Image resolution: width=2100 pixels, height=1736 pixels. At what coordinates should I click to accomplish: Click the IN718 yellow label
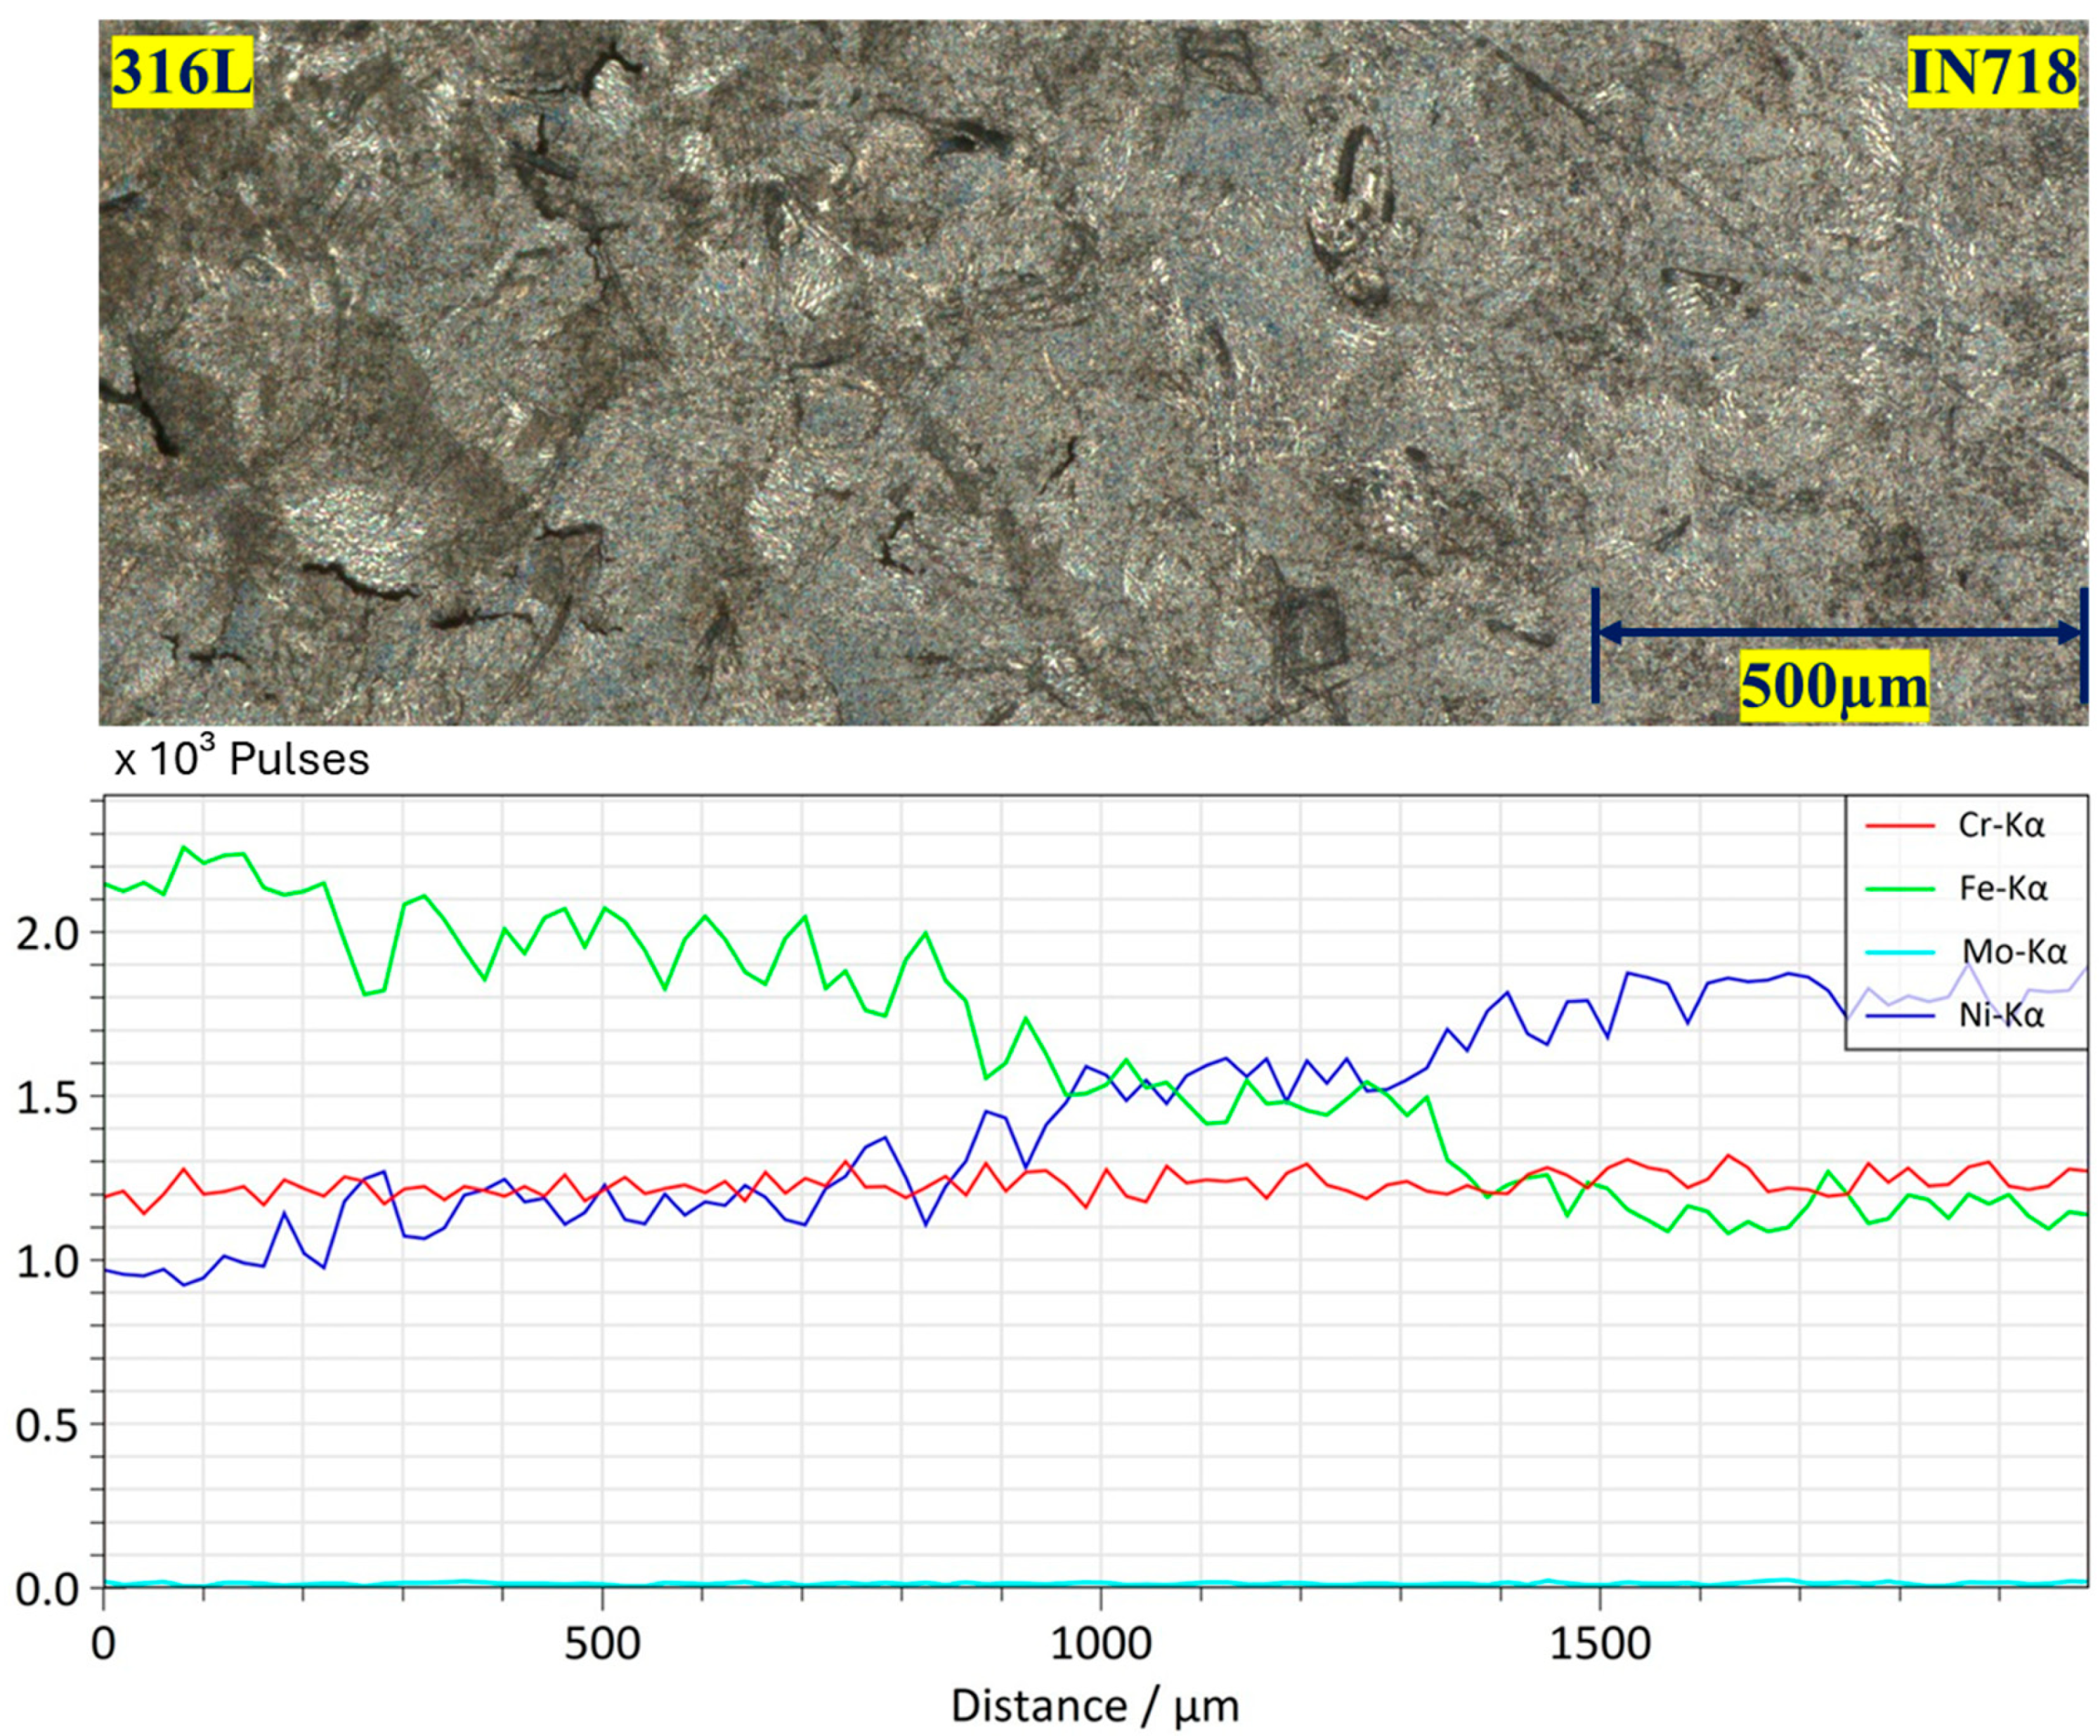[1993, 73]
